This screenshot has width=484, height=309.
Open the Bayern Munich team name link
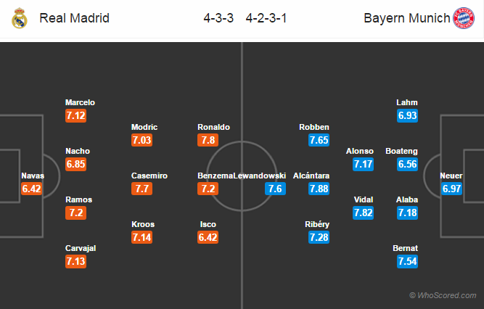pos(407,18)
